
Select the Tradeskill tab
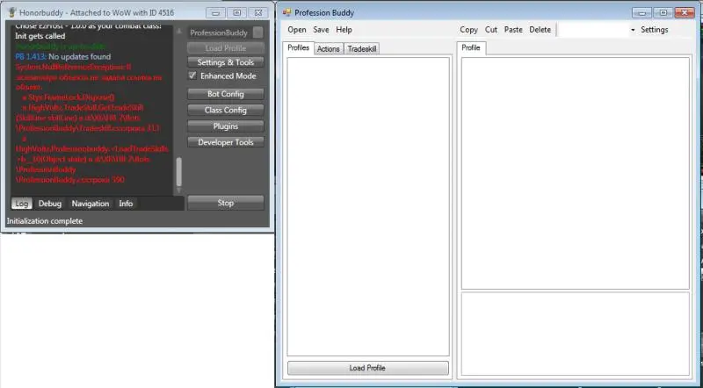[362, 49]
